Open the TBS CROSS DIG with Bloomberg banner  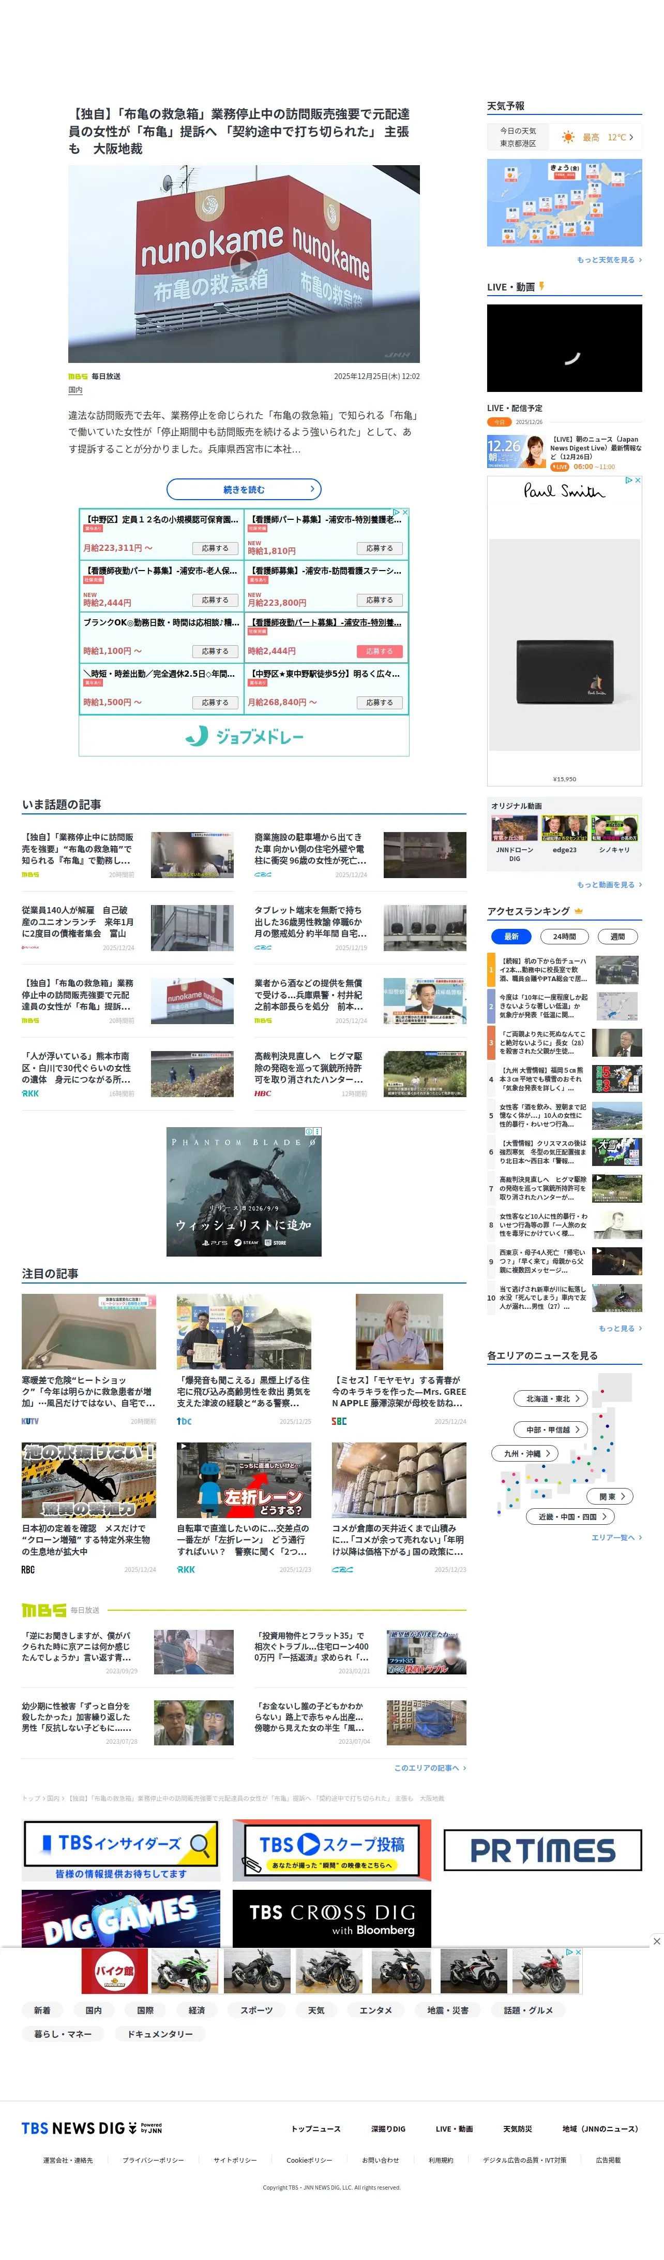[331, 1918]
